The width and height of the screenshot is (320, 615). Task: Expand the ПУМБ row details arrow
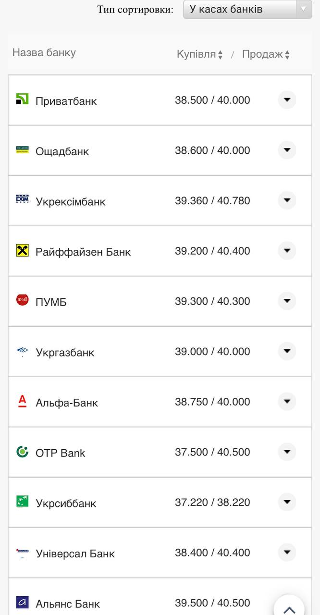[x=287, y=301]
